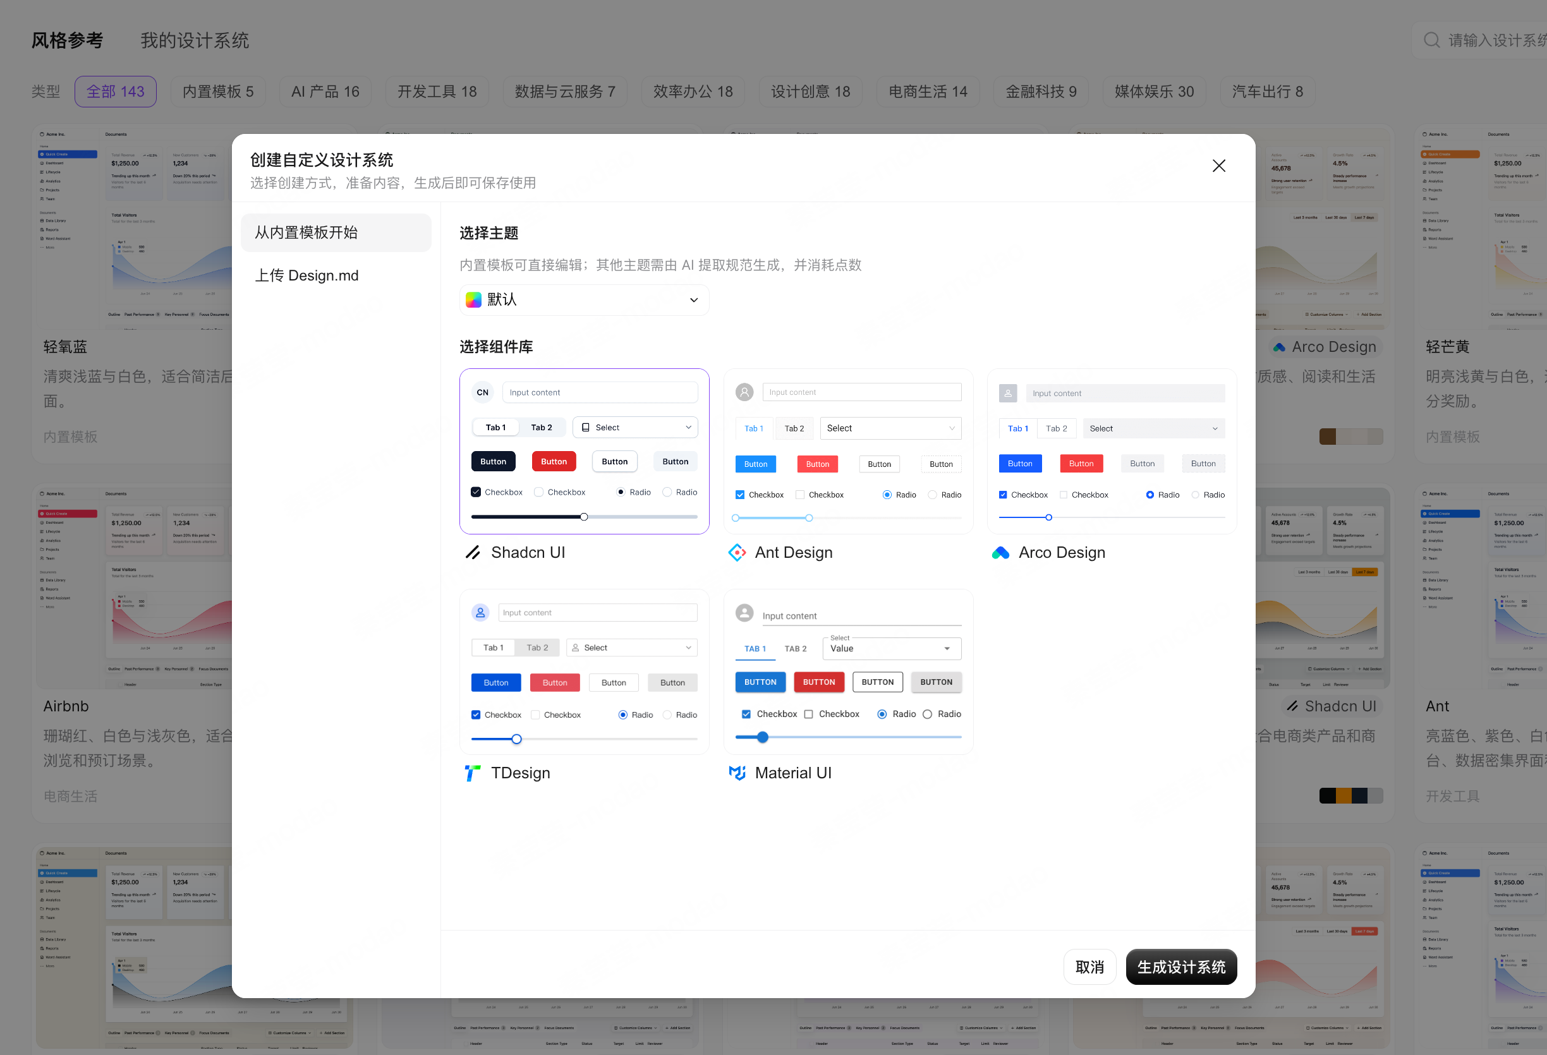Open the Select dropdown in Ant Design preview
This screenshot has width=1547, height=1055.
(890, 428)
